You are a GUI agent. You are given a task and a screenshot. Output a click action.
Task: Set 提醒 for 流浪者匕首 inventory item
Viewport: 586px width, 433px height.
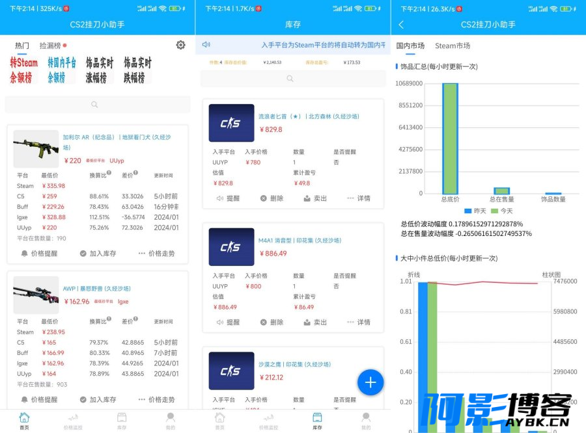[228, 198]
